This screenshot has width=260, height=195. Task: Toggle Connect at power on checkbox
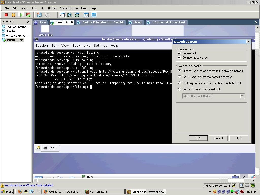[x=179, y=57]
